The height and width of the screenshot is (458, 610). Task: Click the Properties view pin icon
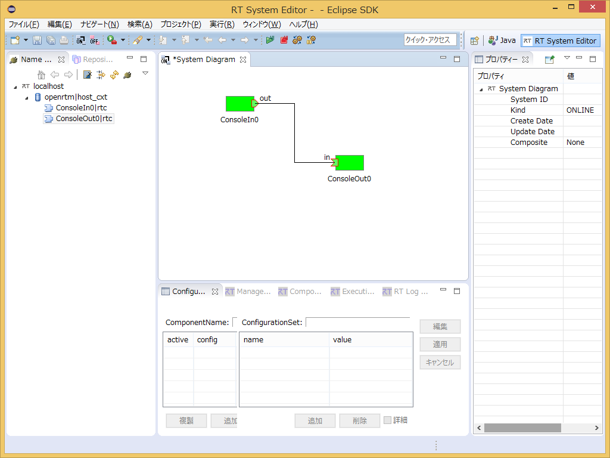549,60
